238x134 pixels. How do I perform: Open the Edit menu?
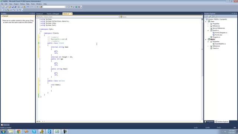pyautogui.click(x=6, y=4)
